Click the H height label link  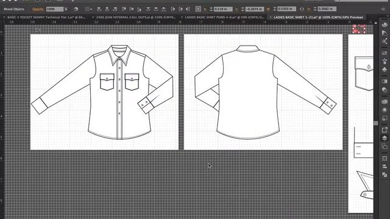click(x=309, y=9)
